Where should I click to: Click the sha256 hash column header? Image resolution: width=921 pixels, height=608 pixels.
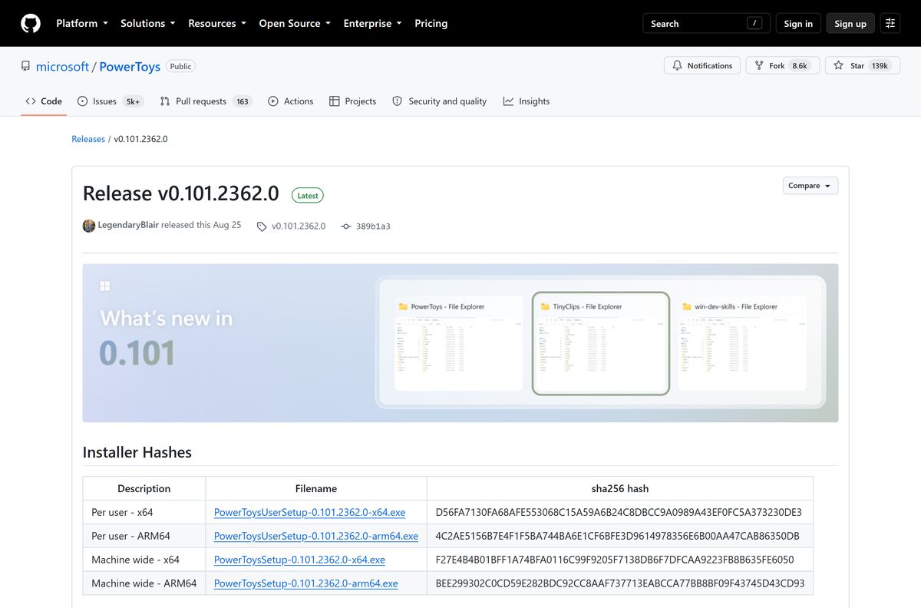tap(620, 488)
